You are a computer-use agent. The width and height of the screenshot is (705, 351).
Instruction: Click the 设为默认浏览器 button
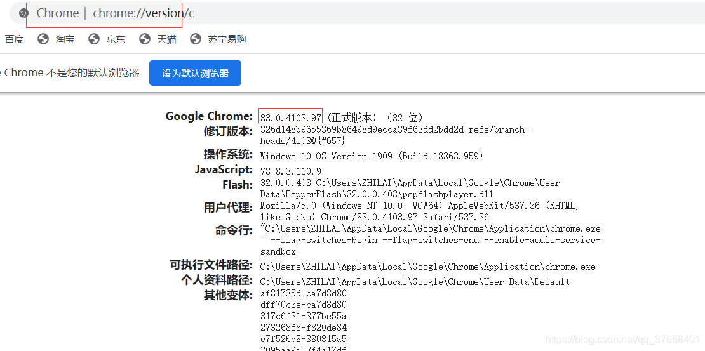click(x=195, y=73)
